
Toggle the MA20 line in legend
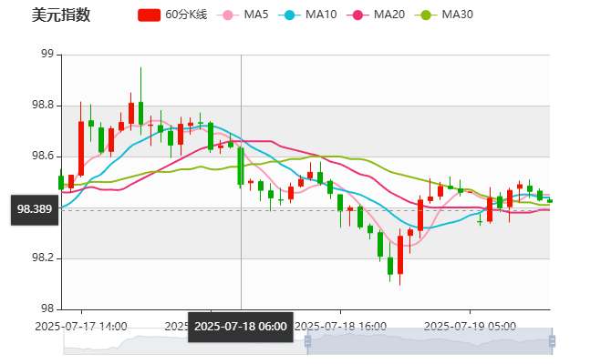point(376,15)
